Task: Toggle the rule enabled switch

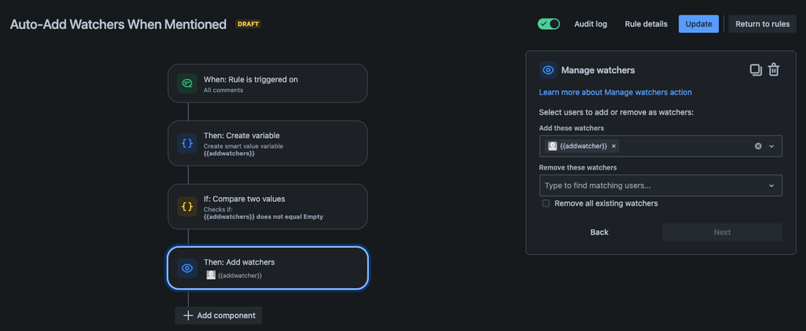Action: (549, 23)
